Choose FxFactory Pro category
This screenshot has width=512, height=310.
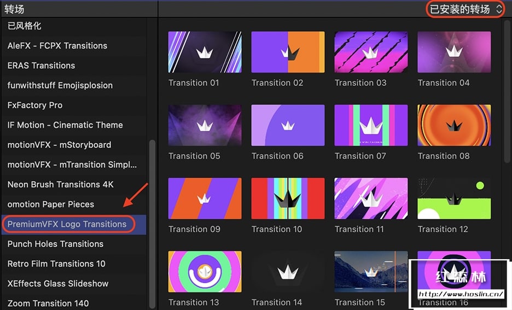point(74,106)
